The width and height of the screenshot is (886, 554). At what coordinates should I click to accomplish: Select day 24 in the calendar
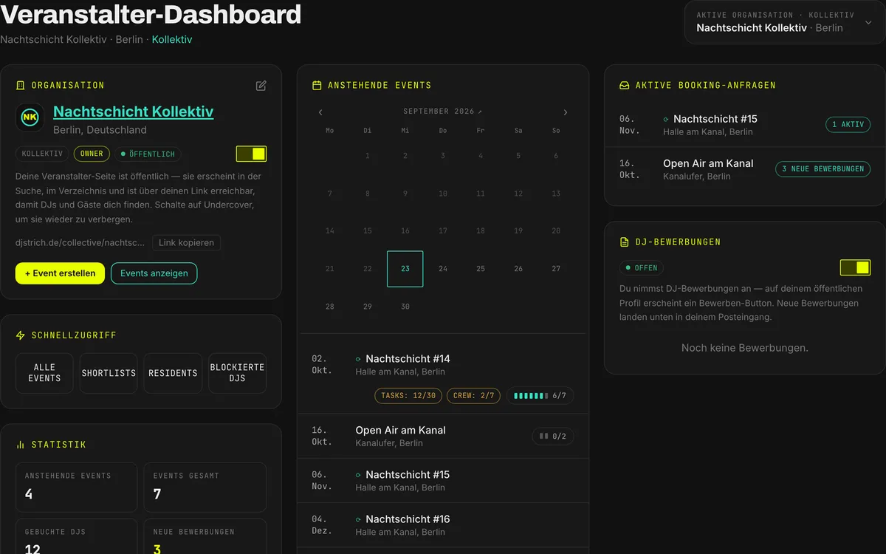tap(443, 269)
